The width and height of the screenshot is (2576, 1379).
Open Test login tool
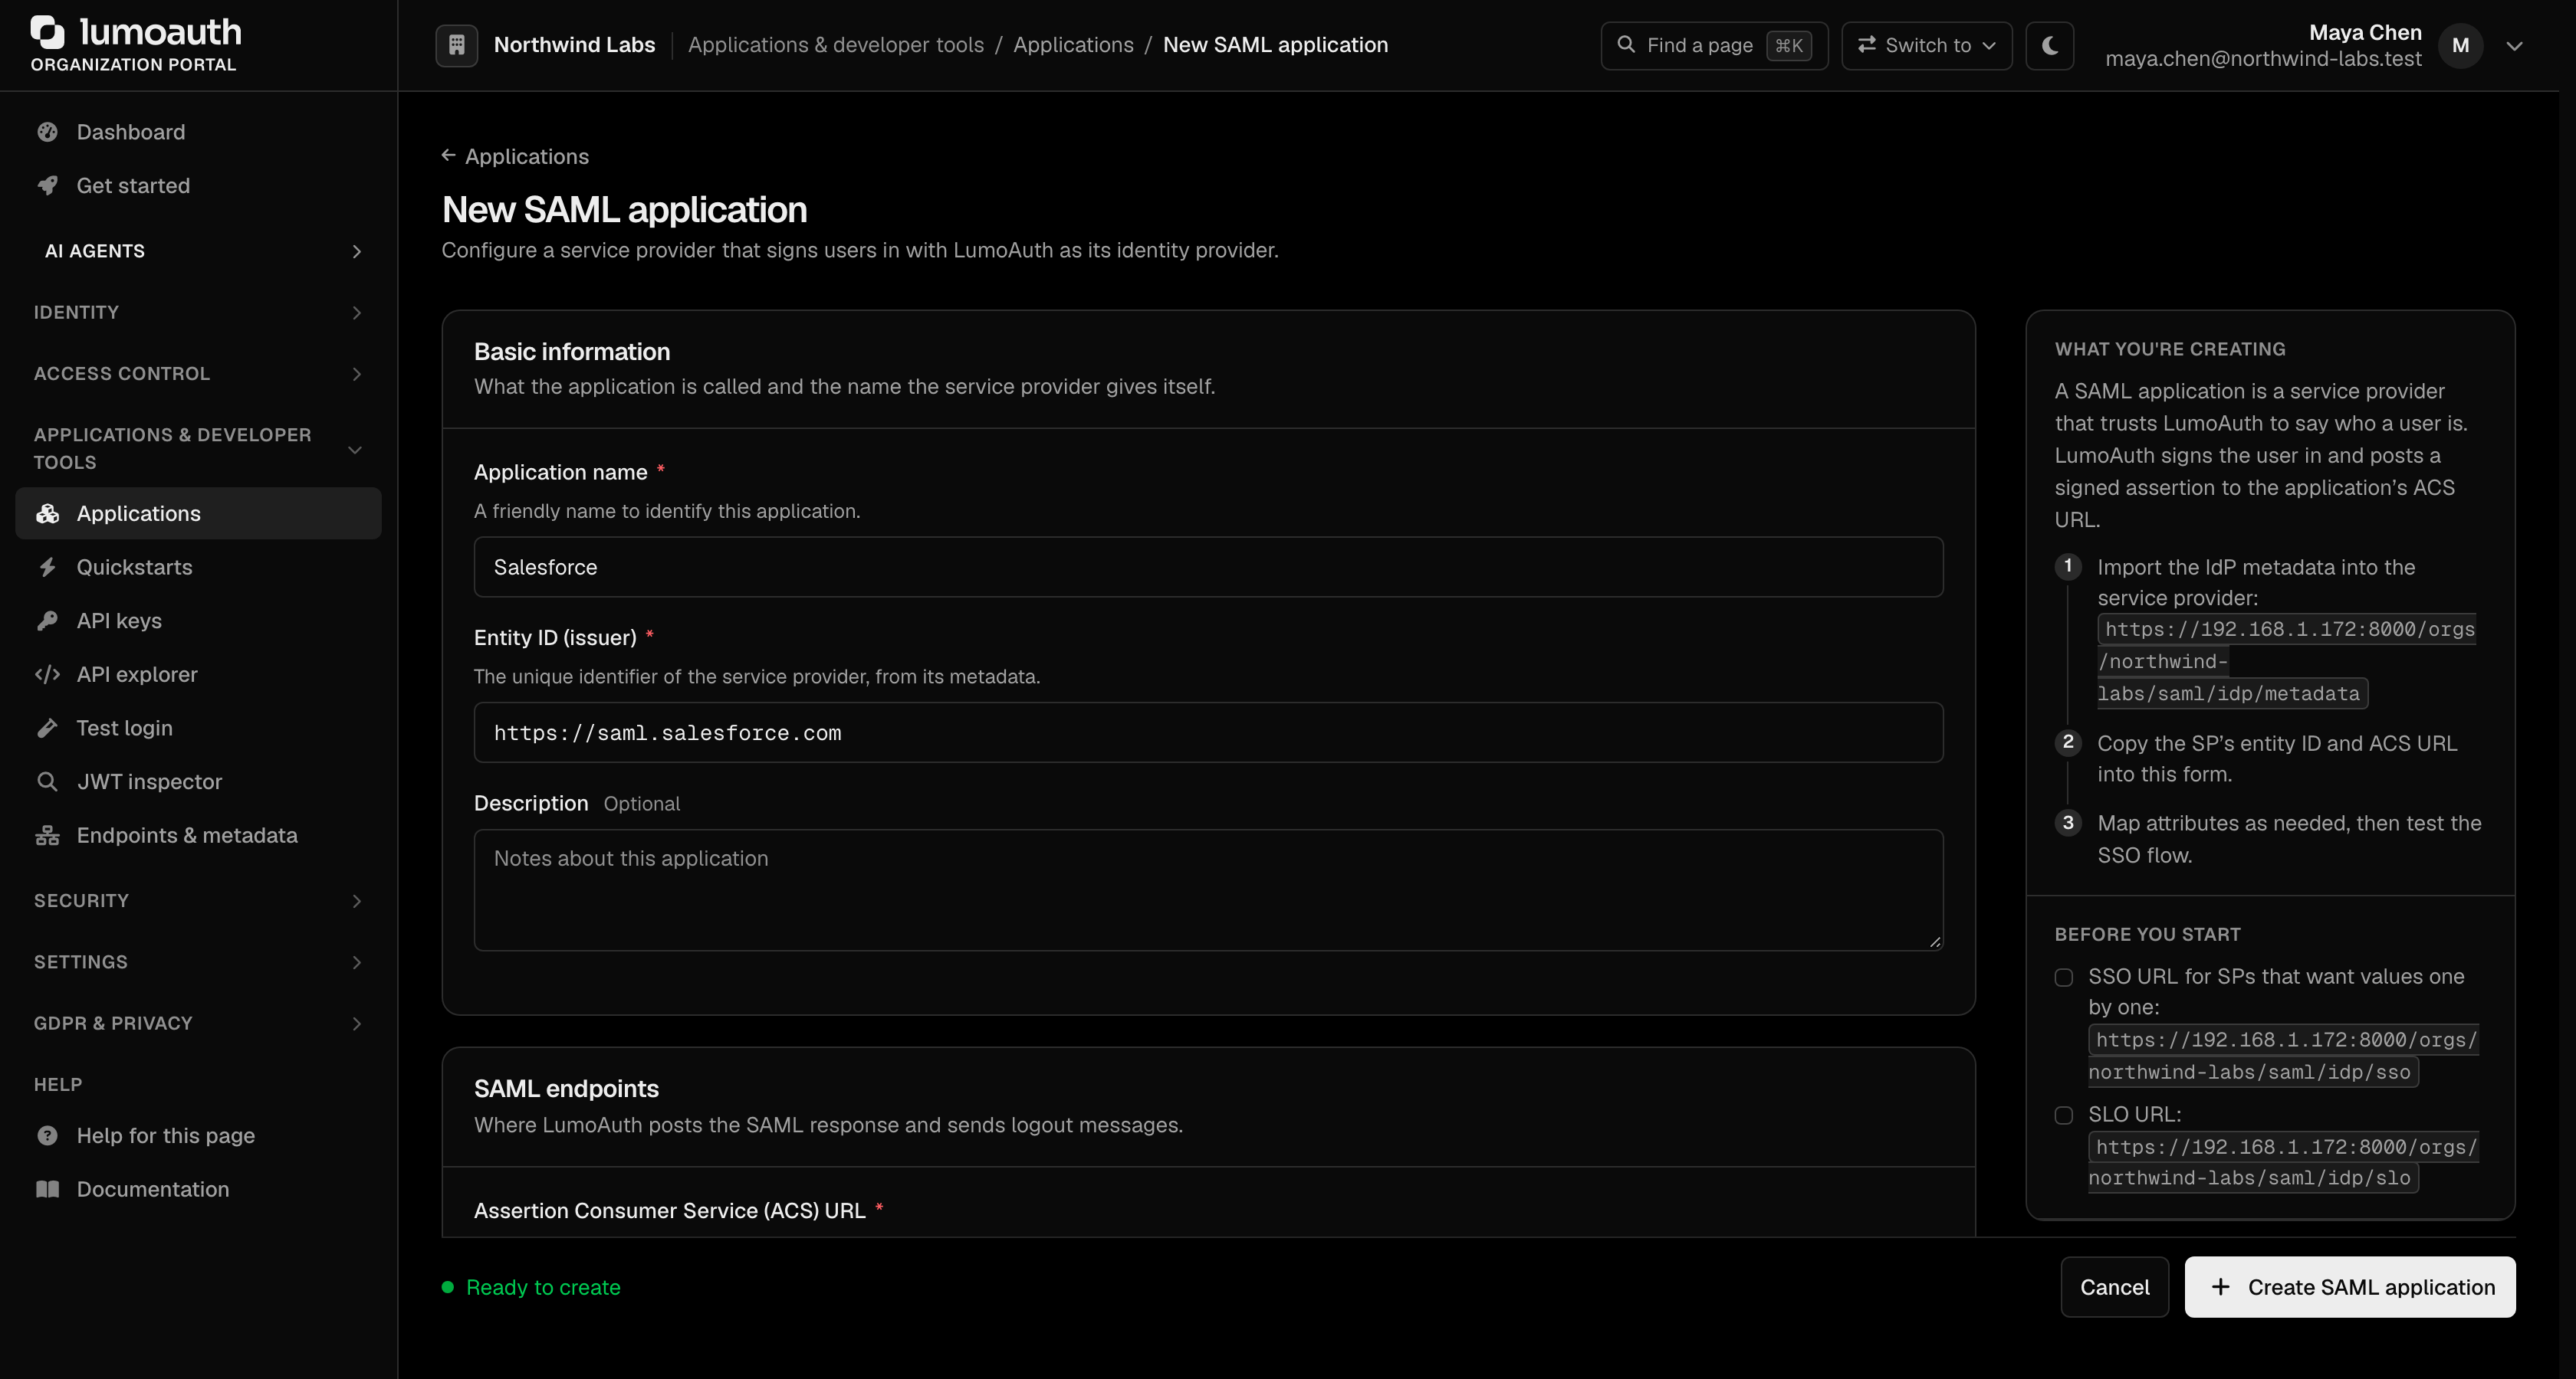coord(198,729)
